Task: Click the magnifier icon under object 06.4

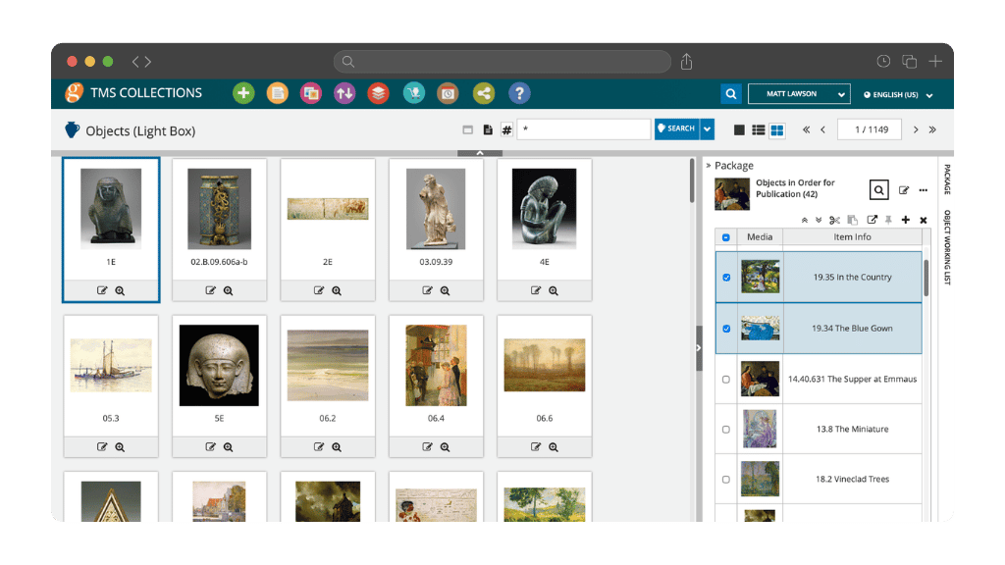Action: coord(445,447)
